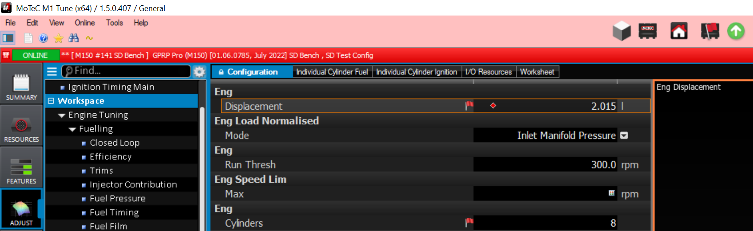The image size is (753, 231).
Task: Collapse the Engine Tuning tree node
Action: click(x=62, y=115)
